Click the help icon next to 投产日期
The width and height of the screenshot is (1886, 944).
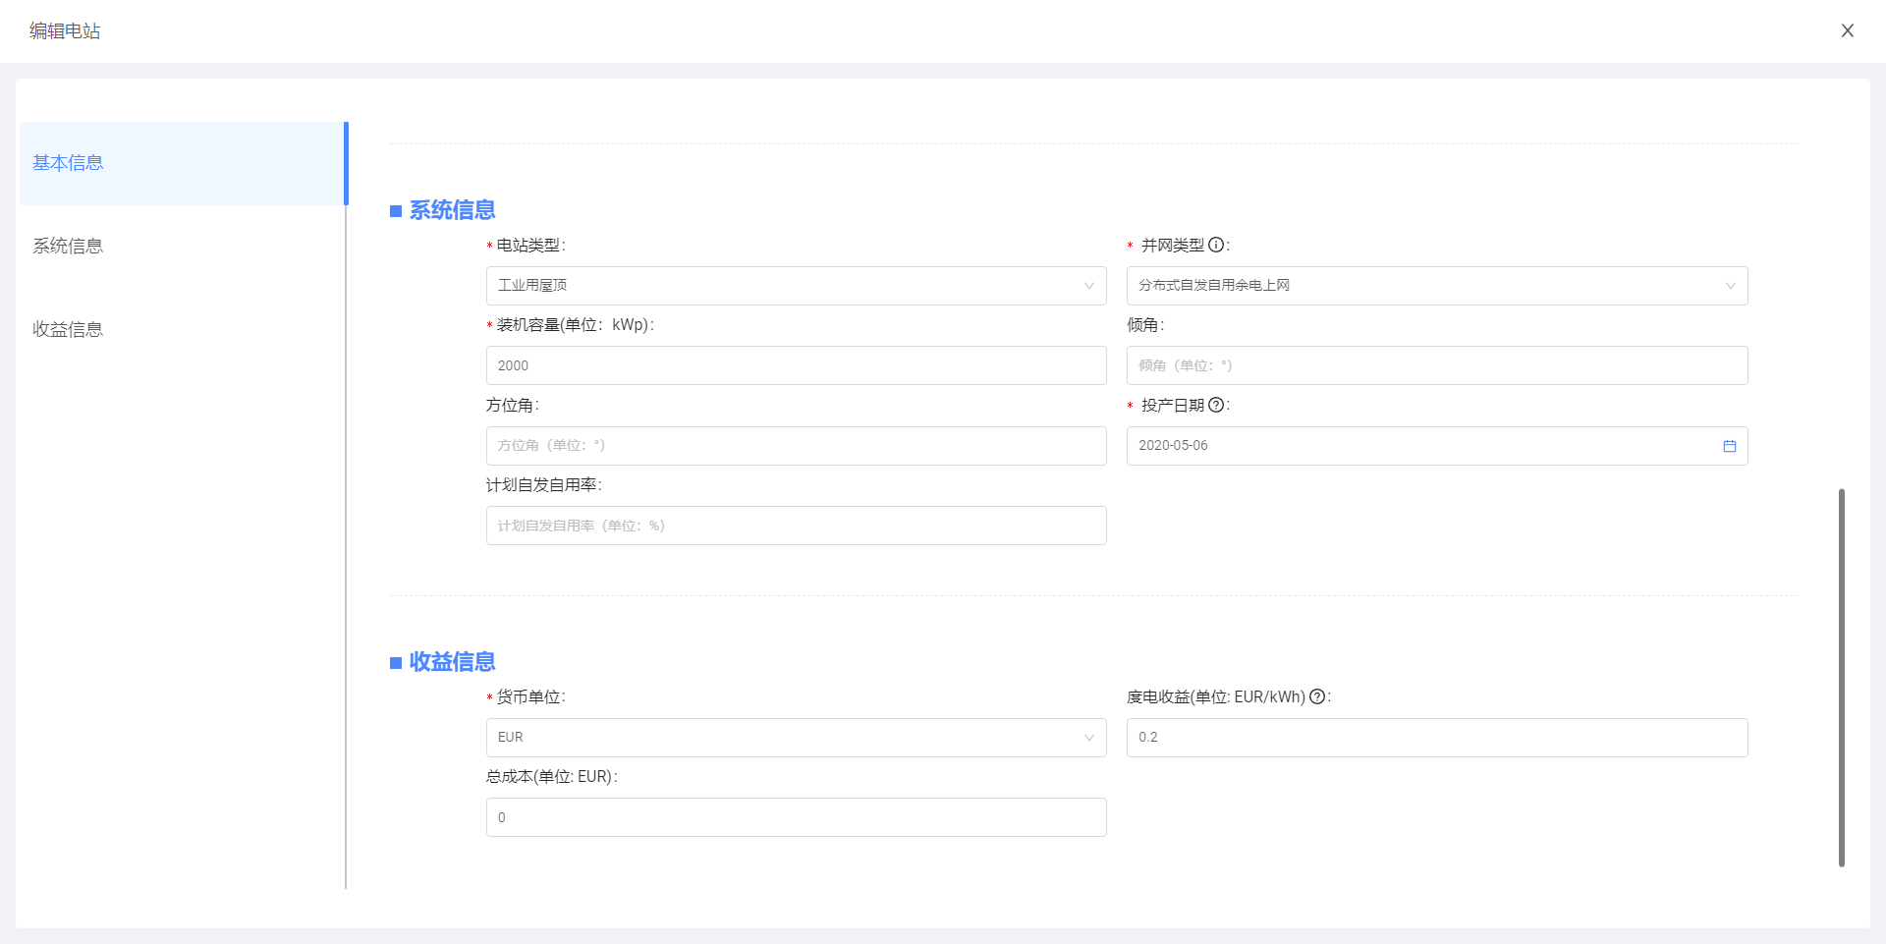[x=1216, y=405]
